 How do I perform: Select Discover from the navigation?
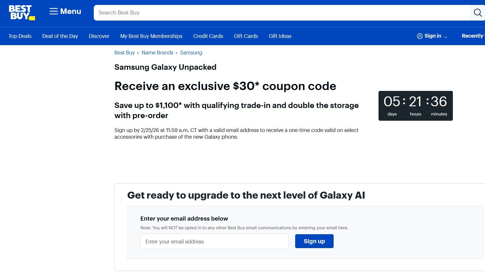[x=99, y=36]
